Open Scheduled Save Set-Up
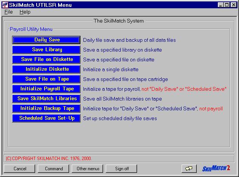Viewport: 239px width, 177px height. click(46, 118)
